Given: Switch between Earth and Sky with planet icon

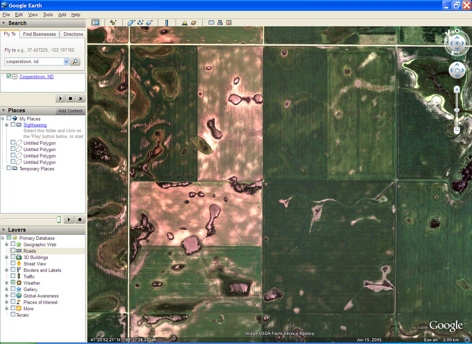Looking at the screenshot, I should click(x=194, y=23).
